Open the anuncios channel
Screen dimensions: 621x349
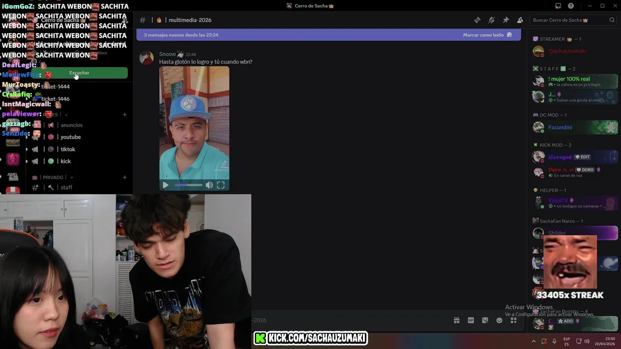[71, 125]
